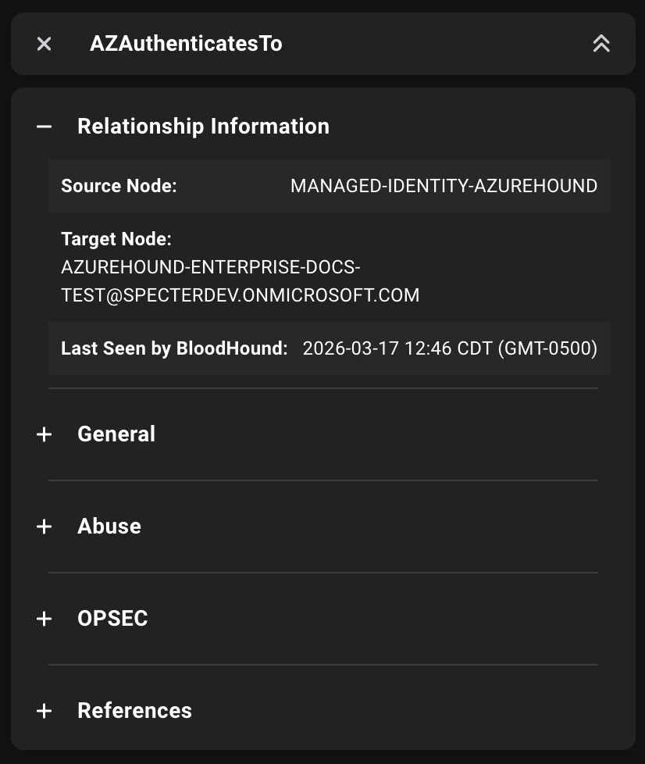Click the Last Seen by BloodHound timestamp
The width and height of the screenshot is (645, 764).
coord(451,348)
